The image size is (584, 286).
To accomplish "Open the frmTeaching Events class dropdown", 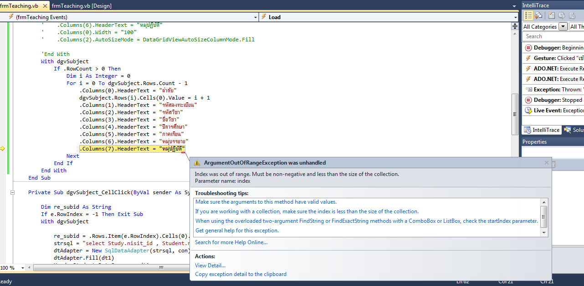I will [255, 17].
